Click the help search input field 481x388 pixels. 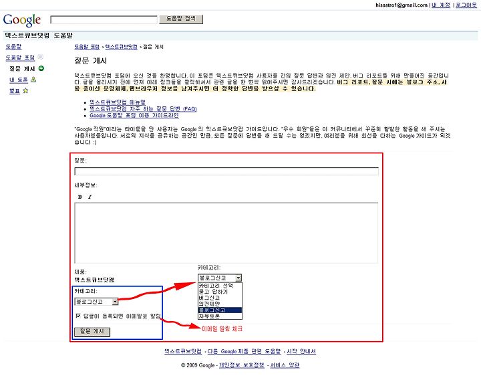[x=104, y=19]
